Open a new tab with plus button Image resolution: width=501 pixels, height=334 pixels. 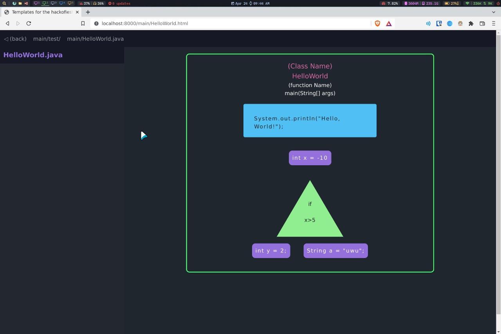tap(88, 12)
